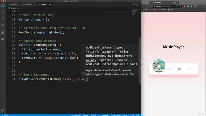View site information icon in address bar
This screenshot has width=206, height=116.
click(154, 6)
